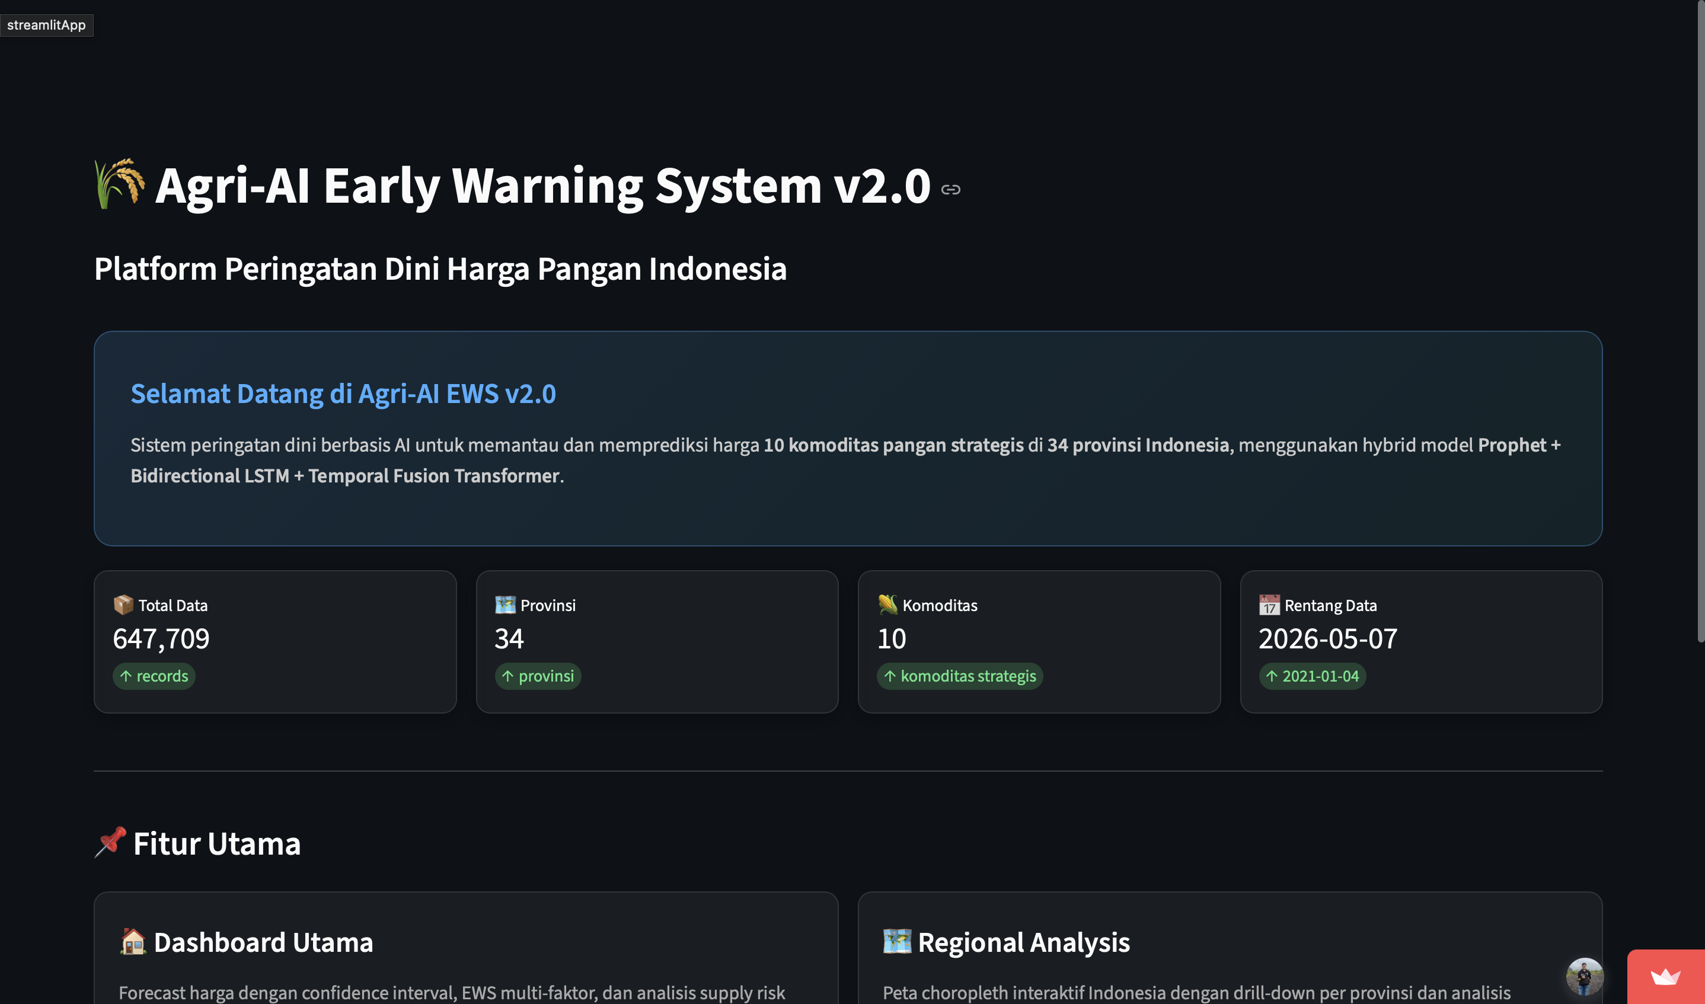The height and width of the screenshot is (1004, 1705).
Task: Click the heading anchor link icon
Action: pyautogui.click(x=950, y=190)
